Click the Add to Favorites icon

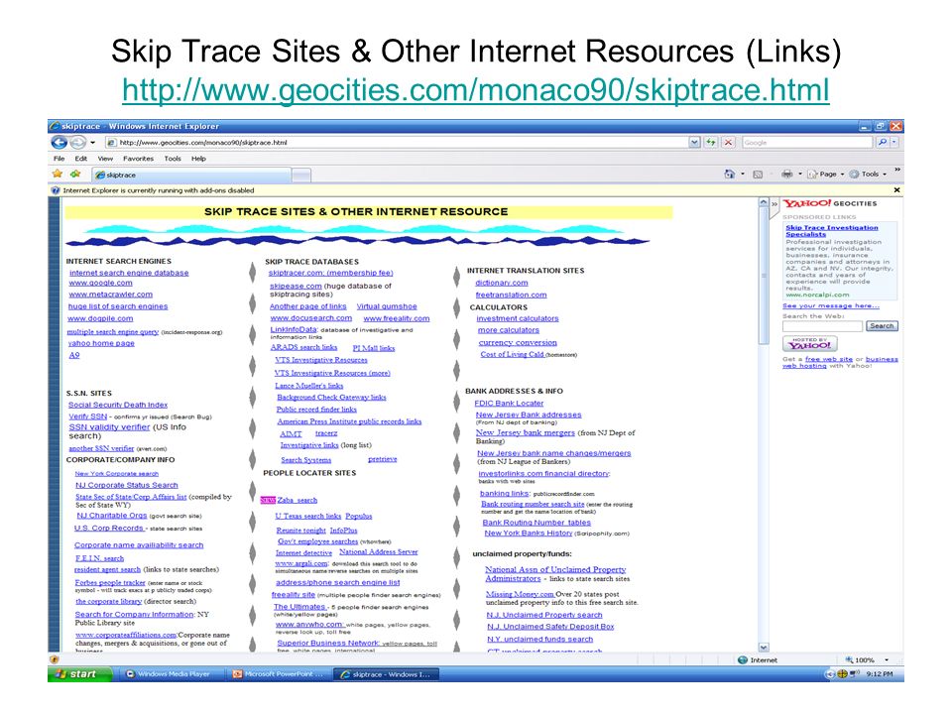(75, 175)
